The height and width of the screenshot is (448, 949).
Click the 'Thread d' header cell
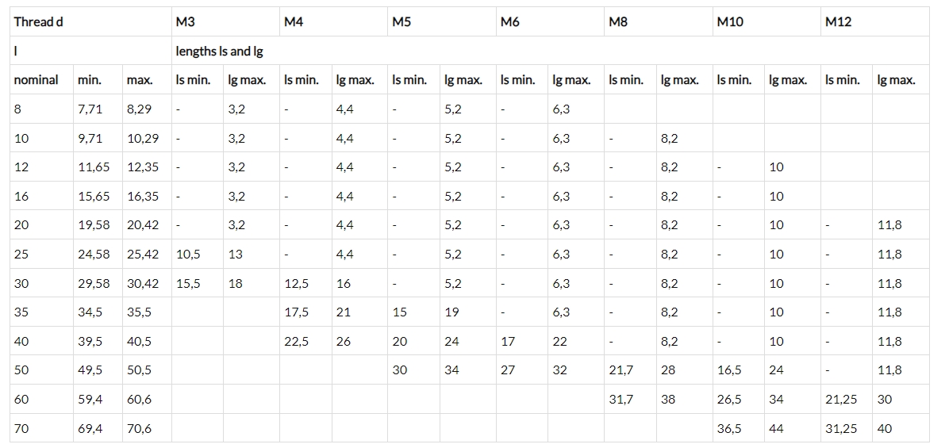click(90, 21)
